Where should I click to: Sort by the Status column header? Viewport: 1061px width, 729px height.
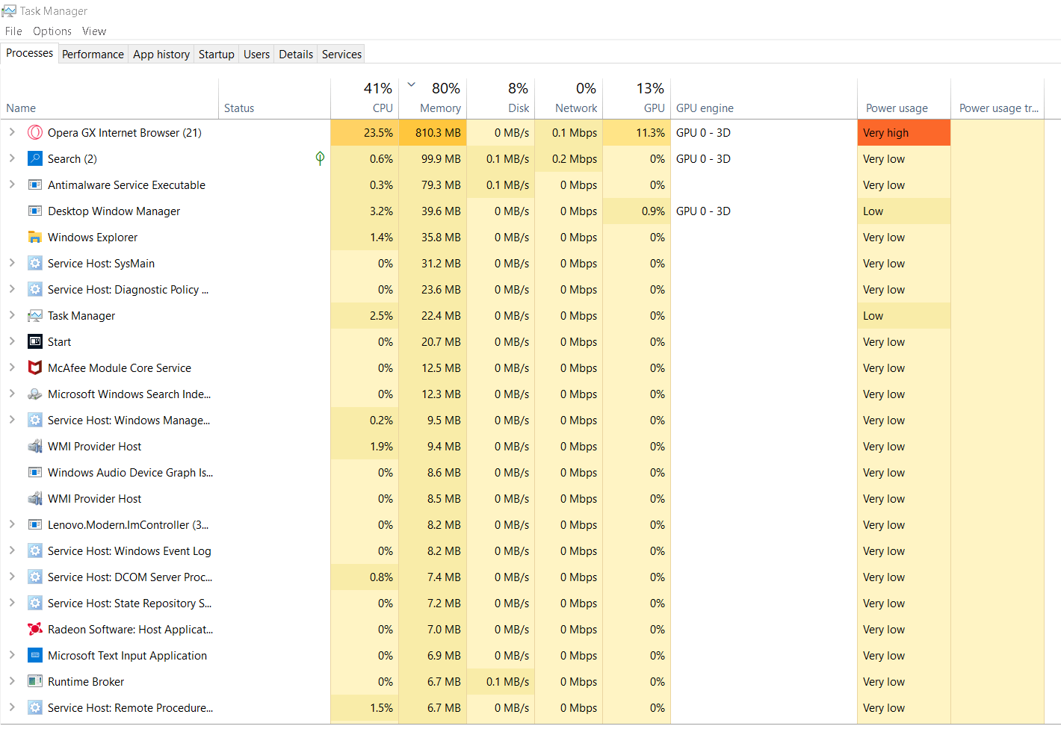click(x=274, y=99)
